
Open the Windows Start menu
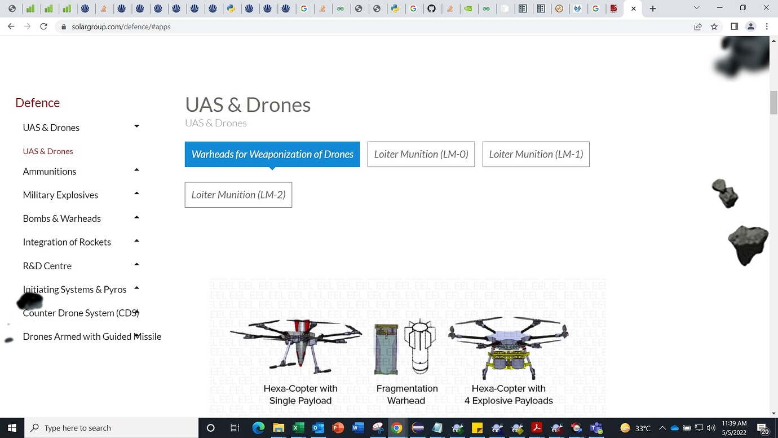[x=12, y=428]
